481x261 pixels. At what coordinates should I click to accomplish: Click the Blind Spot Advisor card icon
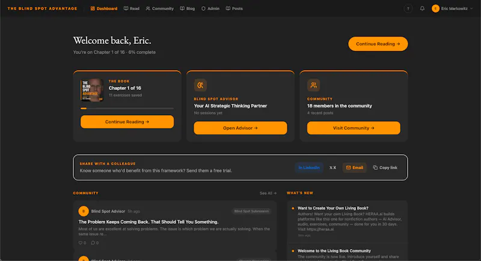click(200, 85)
